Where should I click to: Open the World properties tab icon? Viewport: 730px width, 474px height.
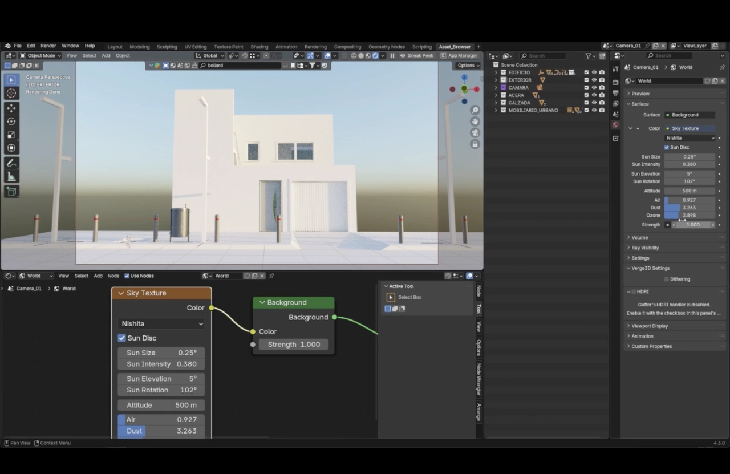pyautogui.click(x=615, y=125)
